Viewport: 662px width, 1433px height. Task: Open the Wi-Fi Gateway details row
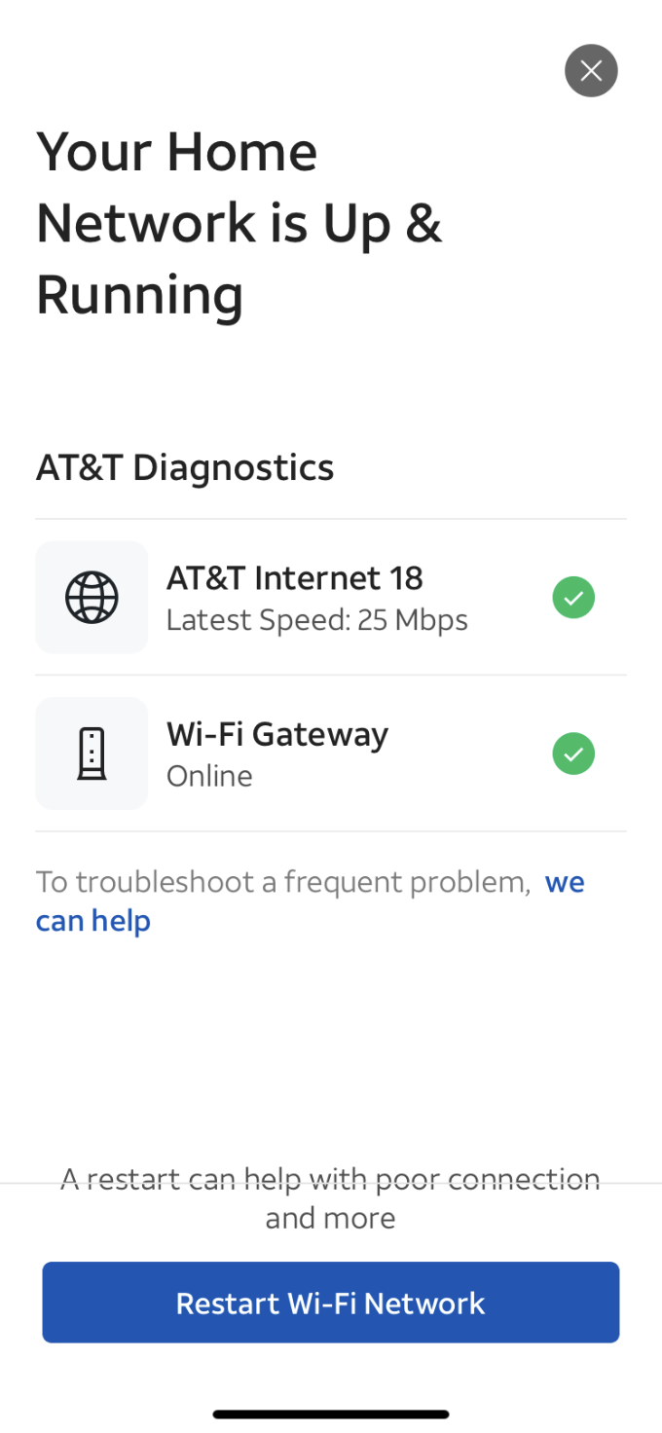point(331,753)
